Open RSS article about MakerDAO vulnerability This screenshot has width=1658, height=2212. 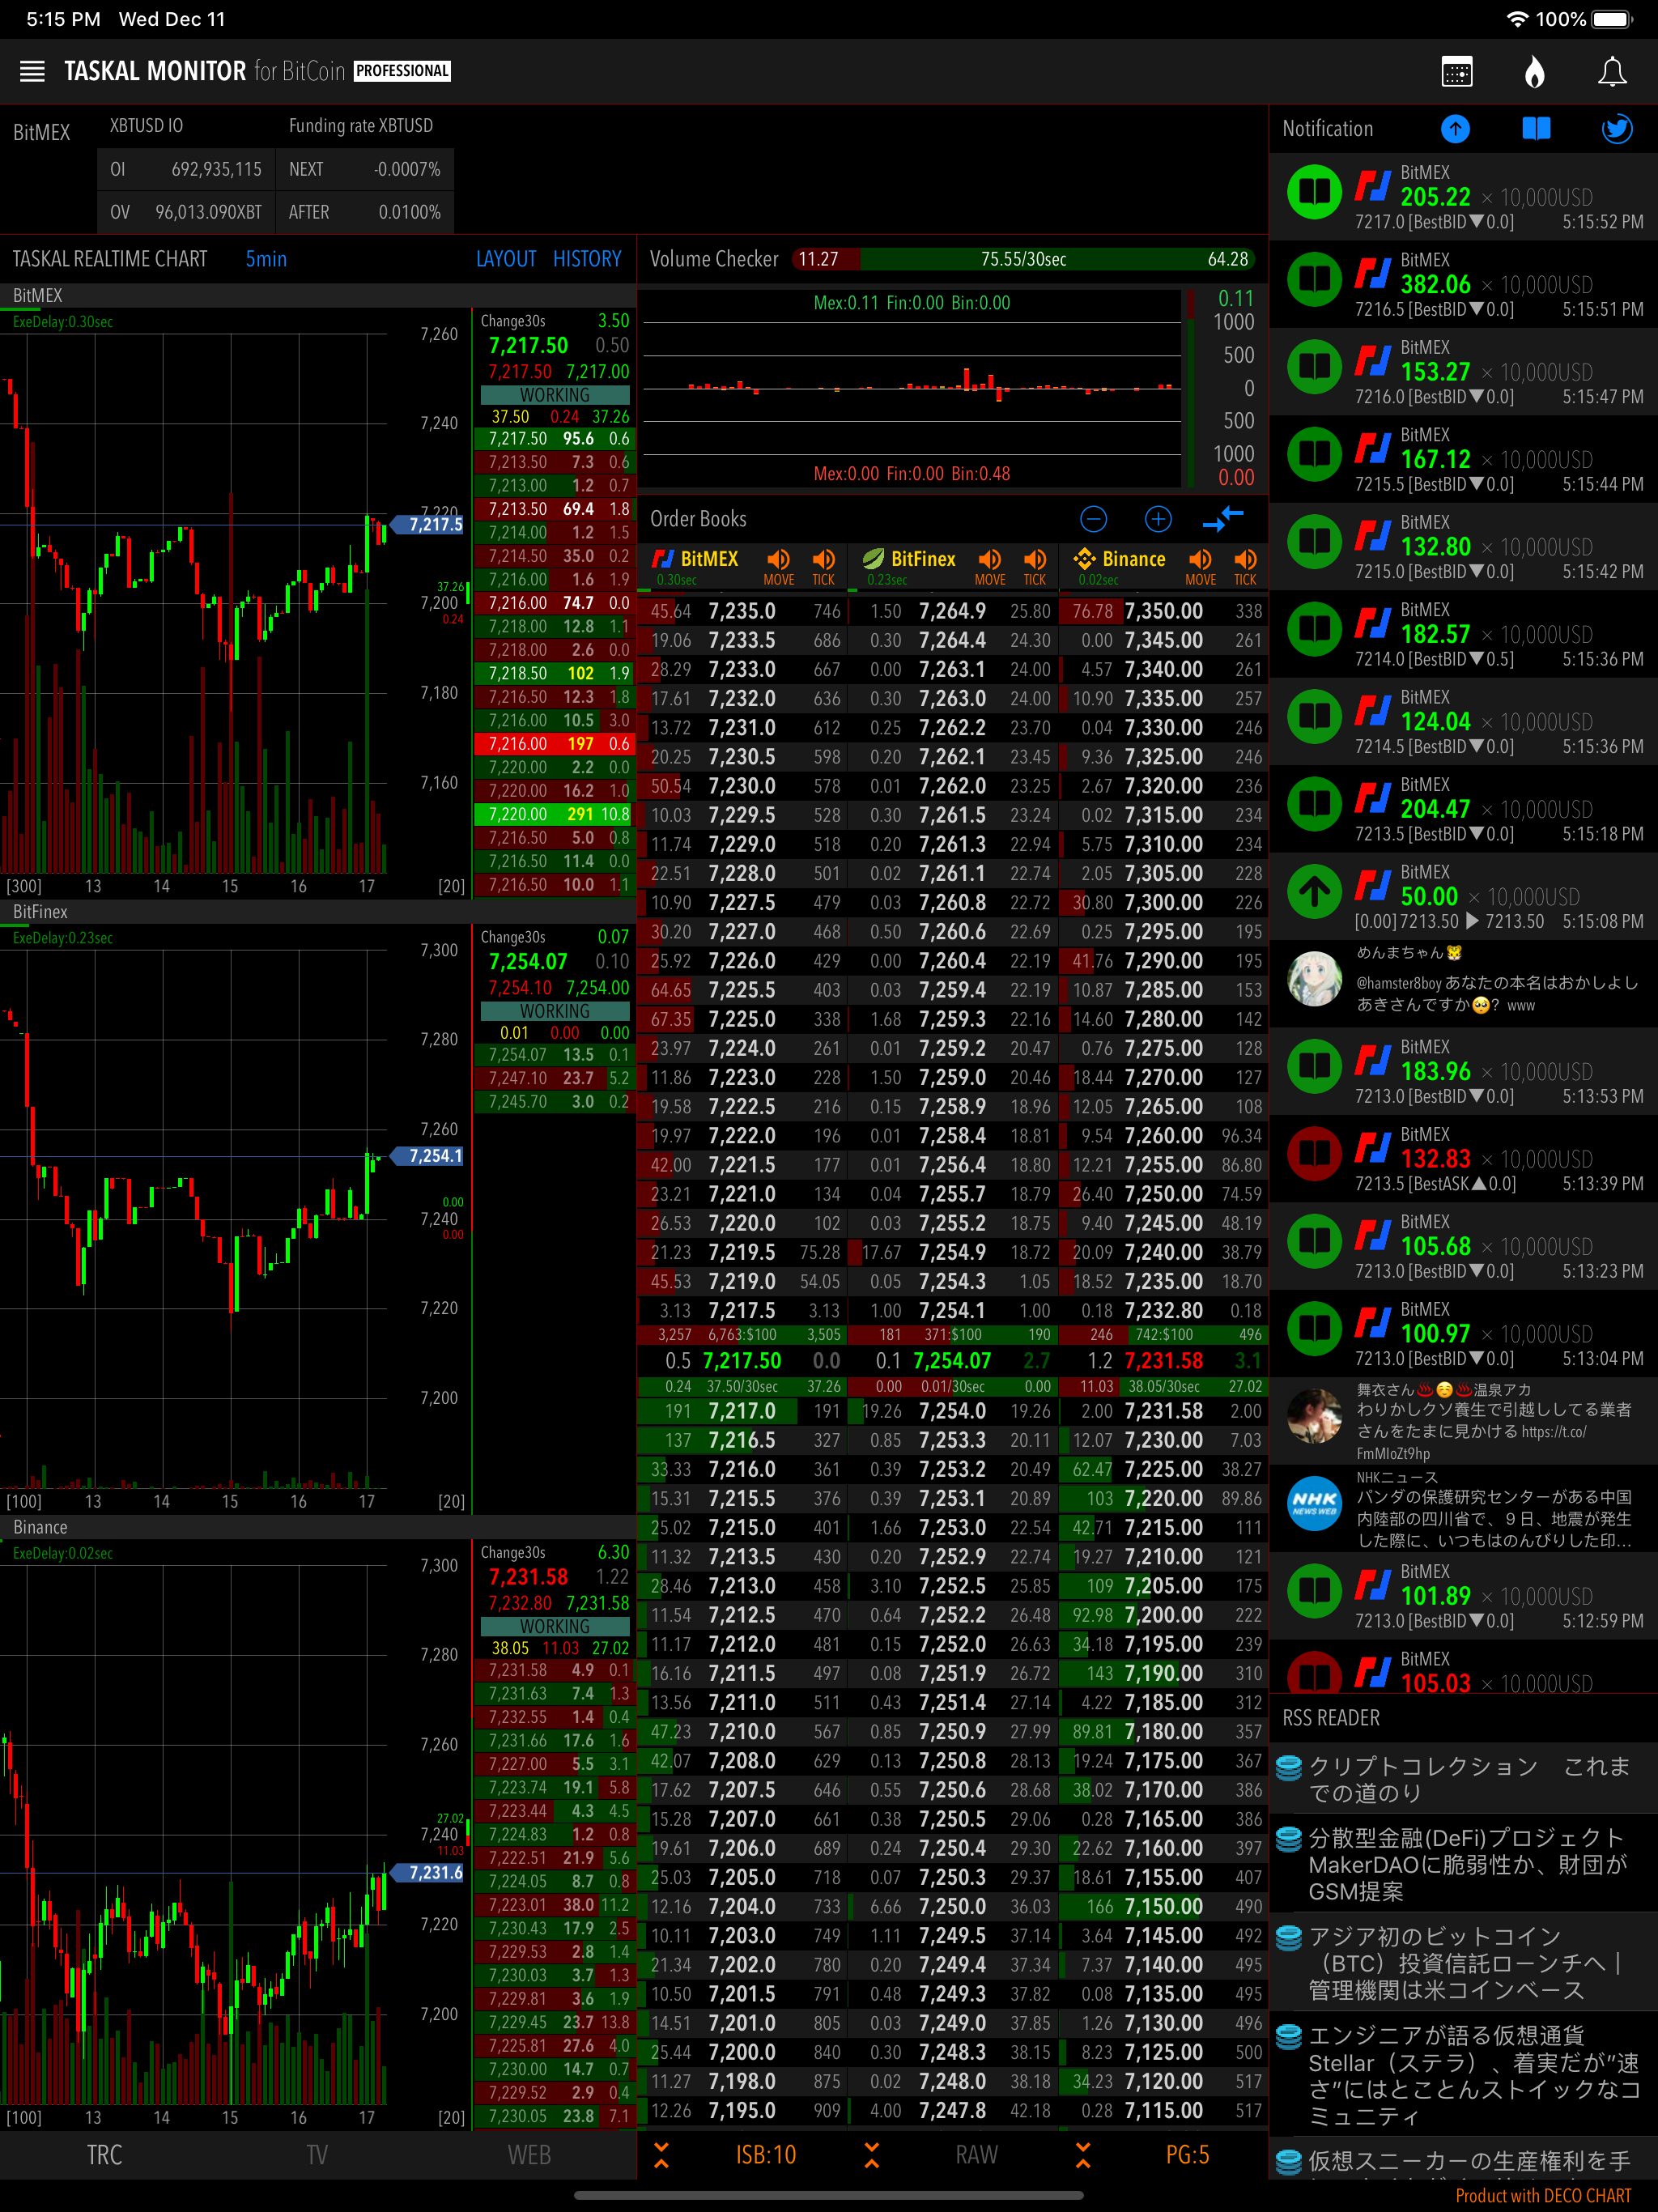1464,1864
